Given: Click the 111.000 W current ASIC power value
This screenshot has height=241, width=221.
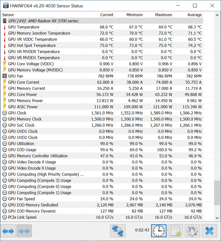Looking at the screenshot, I should [104, 107].
